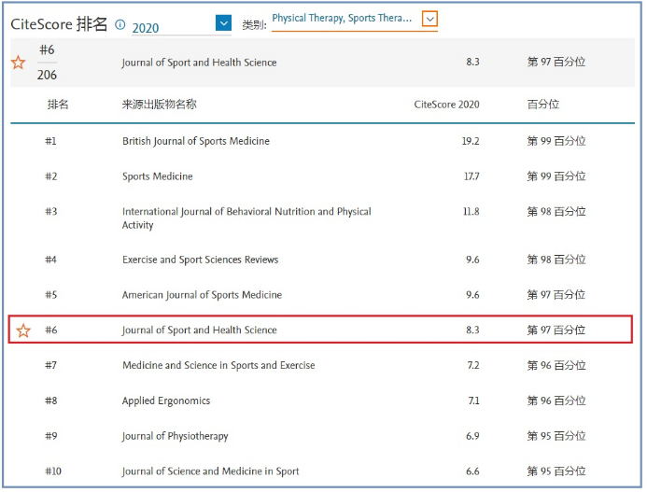
Task: Click American Journal of Sports Medicine
Action: click(201, 295)
